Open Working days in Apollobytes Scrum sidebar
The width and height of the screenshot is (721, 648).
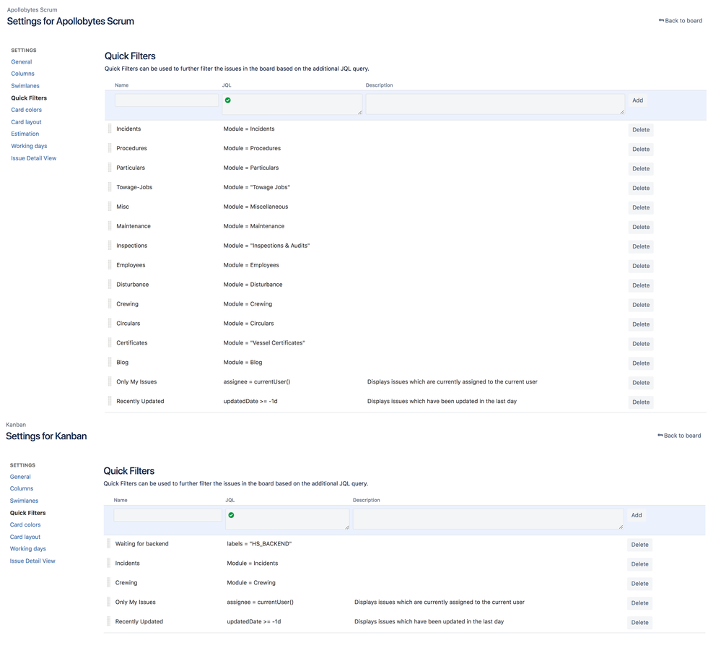tap(29, 146)
